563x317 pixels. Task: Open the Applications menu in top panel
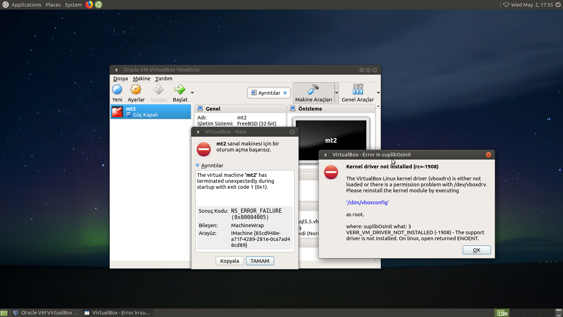tap(26, 5)
